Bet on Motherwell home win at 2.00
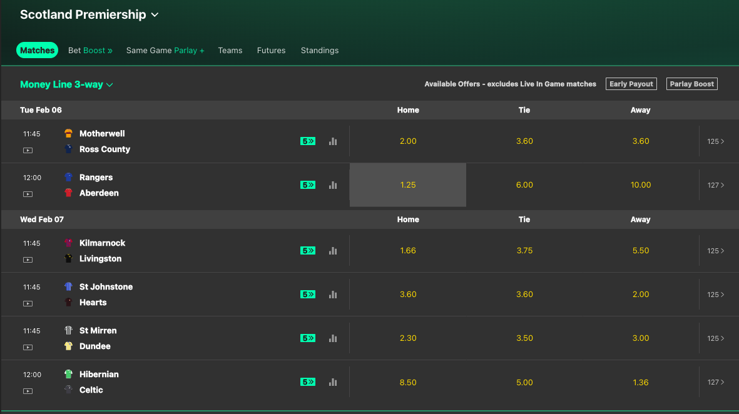Image resolution: width=739 pixels, height=414 pixels. point(408,141)
